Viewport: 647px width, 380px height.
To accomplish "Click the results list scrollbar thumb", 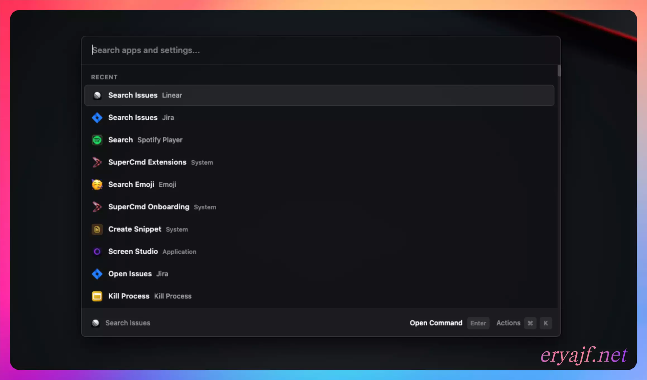I will tap(559, 71).
